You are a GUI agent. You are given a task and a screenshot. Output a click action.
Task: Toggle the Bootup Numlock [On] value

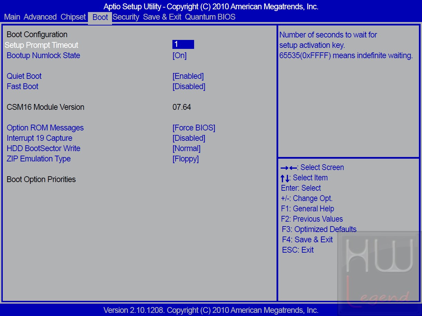(180, 55)
